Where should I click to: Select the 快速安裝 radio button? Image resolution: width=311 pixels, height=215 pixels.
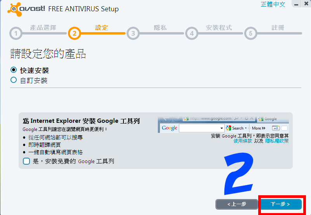pyautogui.click(x=14, y=70)
